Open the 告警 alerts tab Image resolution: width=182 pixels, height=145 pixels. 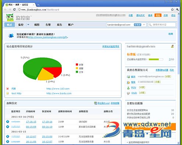48,25
